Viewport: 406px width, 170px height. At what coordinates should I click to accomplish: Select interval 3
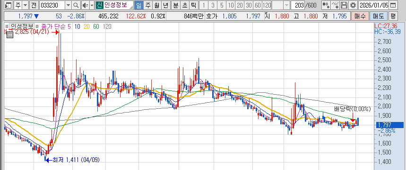pyautogui.click(x=213, y=5)
